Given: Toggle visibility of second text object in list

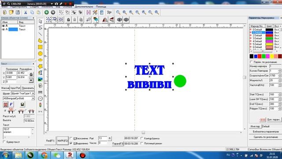Looking at the screenshot, I should coord(3,30).
